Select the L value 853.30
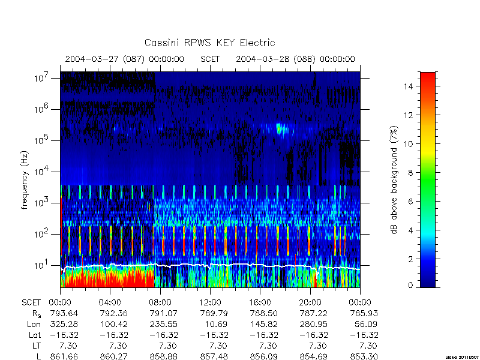480x360 pixels. click(x=364, y=356)
